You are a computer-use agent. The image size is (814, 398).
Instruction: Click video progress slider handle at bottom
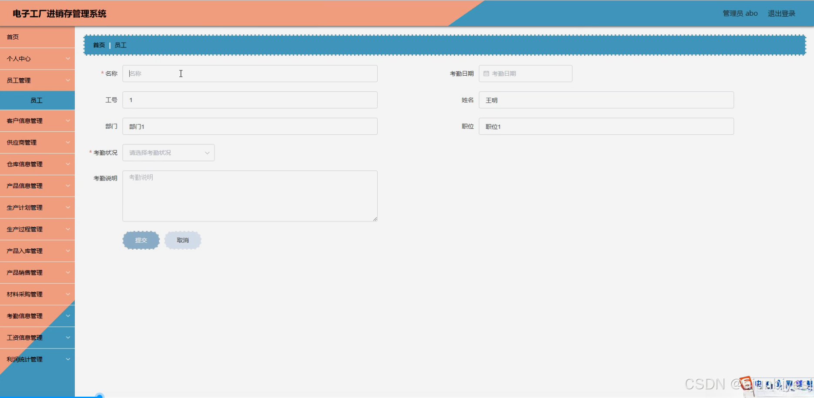tap(100, 396)
